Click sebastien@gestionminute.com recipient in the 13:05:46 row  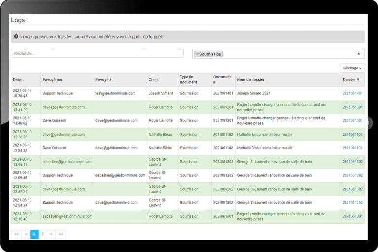120,175
